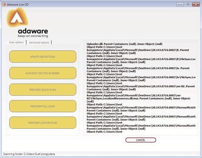This screenshot has height=158, width=202.
Task: Cancel the running scan
Action: [x=141, y=140]
